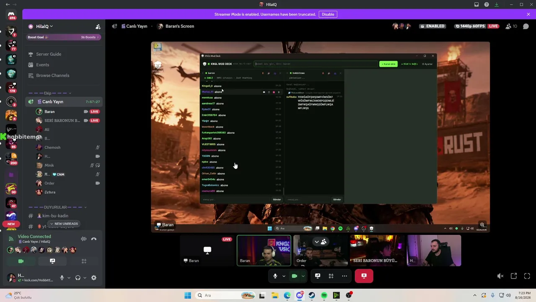Start an activity from the voice panel
This screenshot has height=302, width=536.
pyautogui.click(x=84, y=261)
